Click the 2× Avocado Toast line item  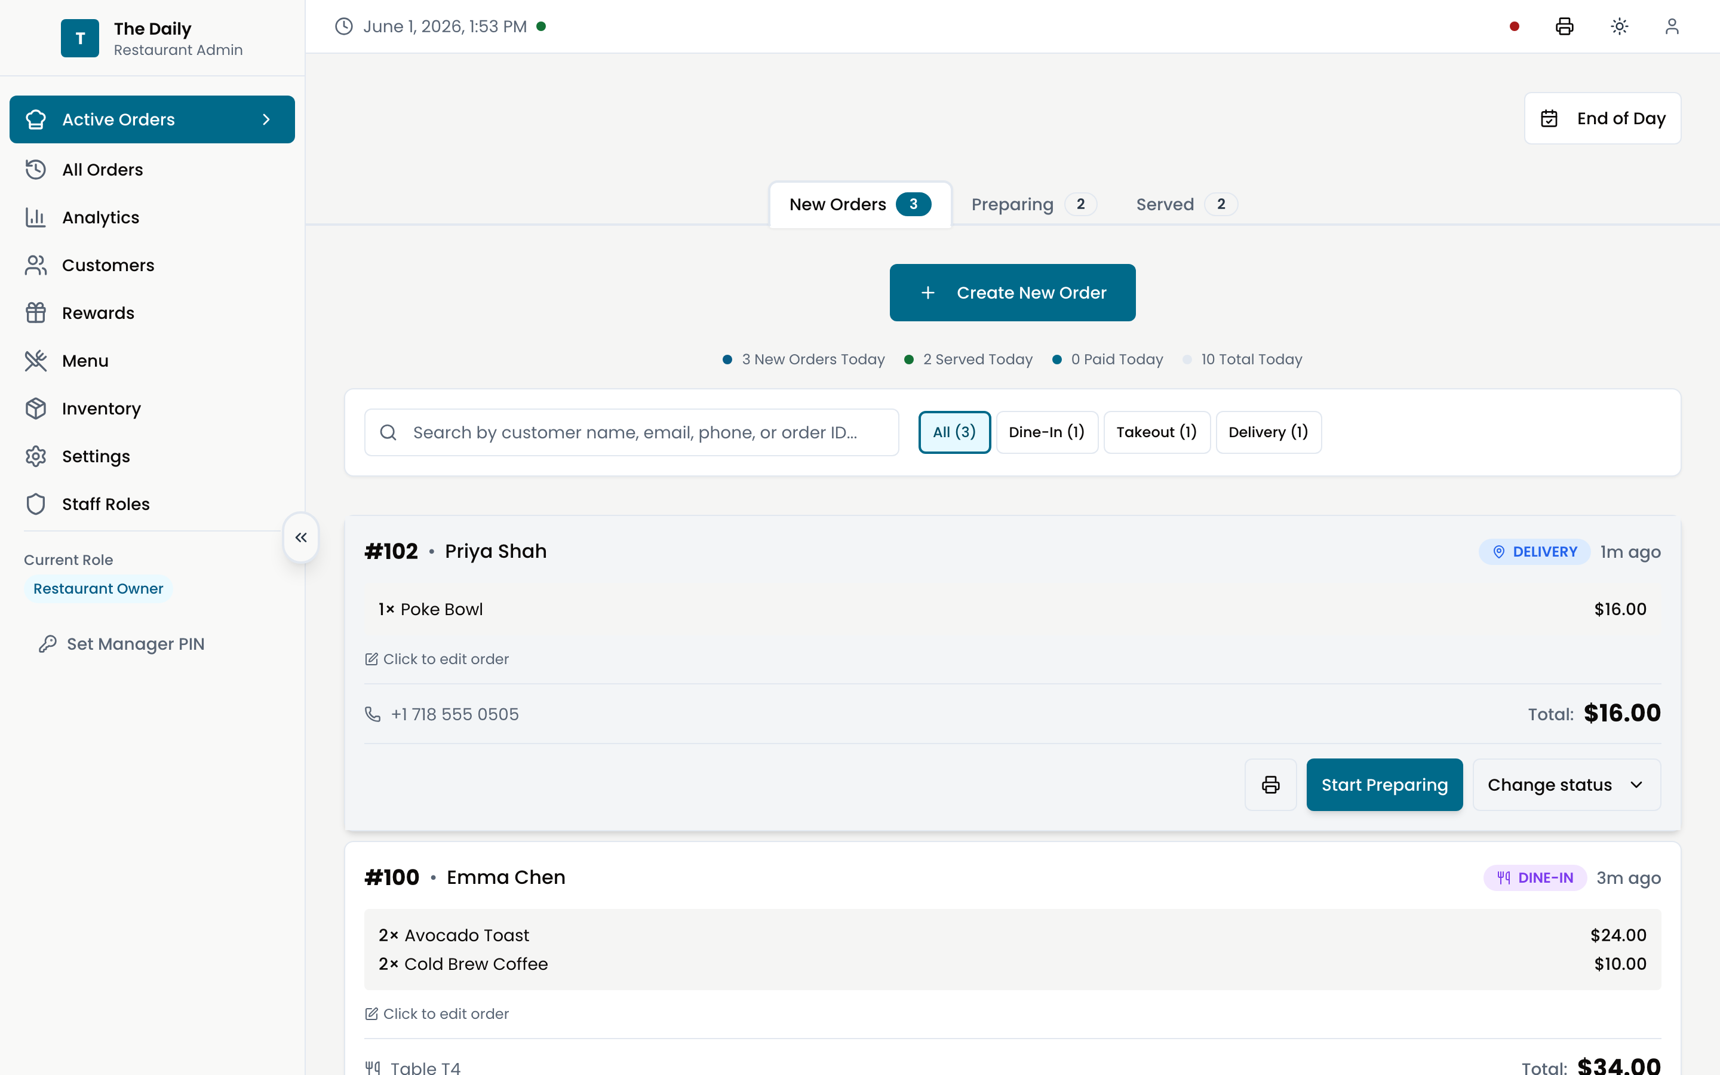point(1012,935)
